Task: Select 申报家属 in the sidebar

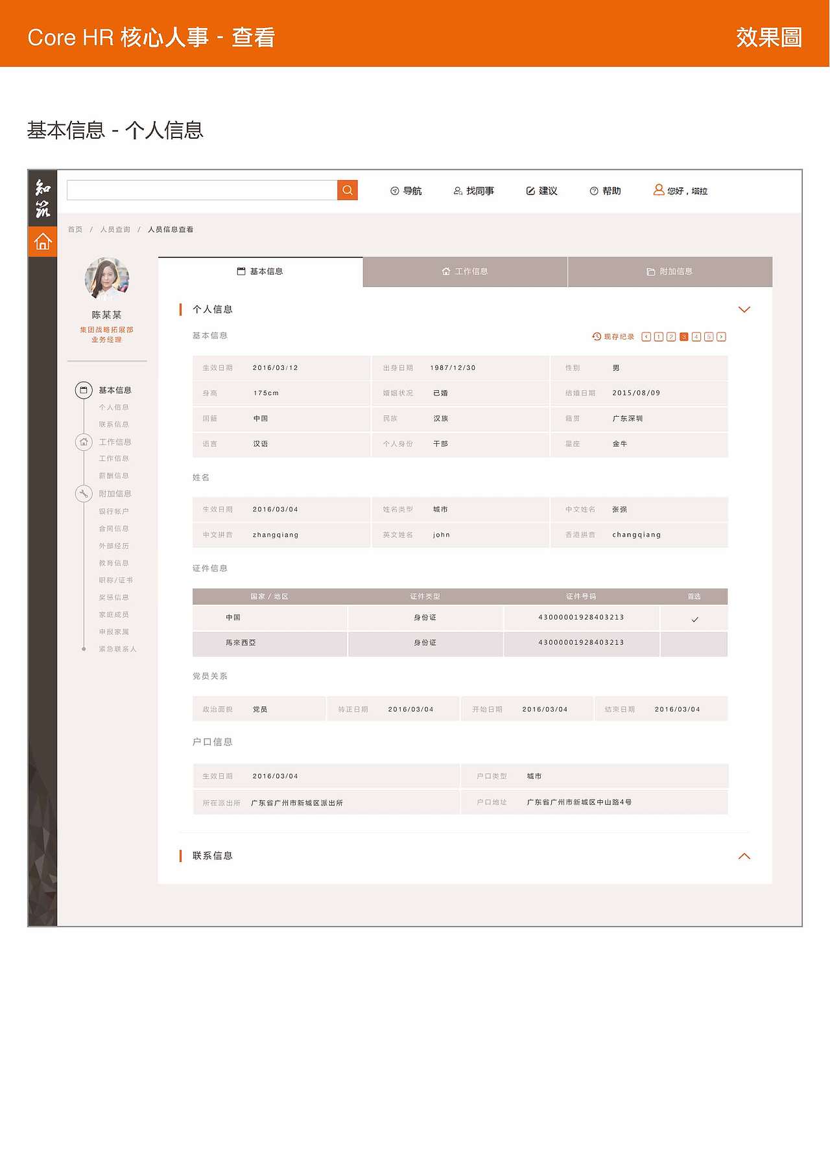Action: [114, 632]
